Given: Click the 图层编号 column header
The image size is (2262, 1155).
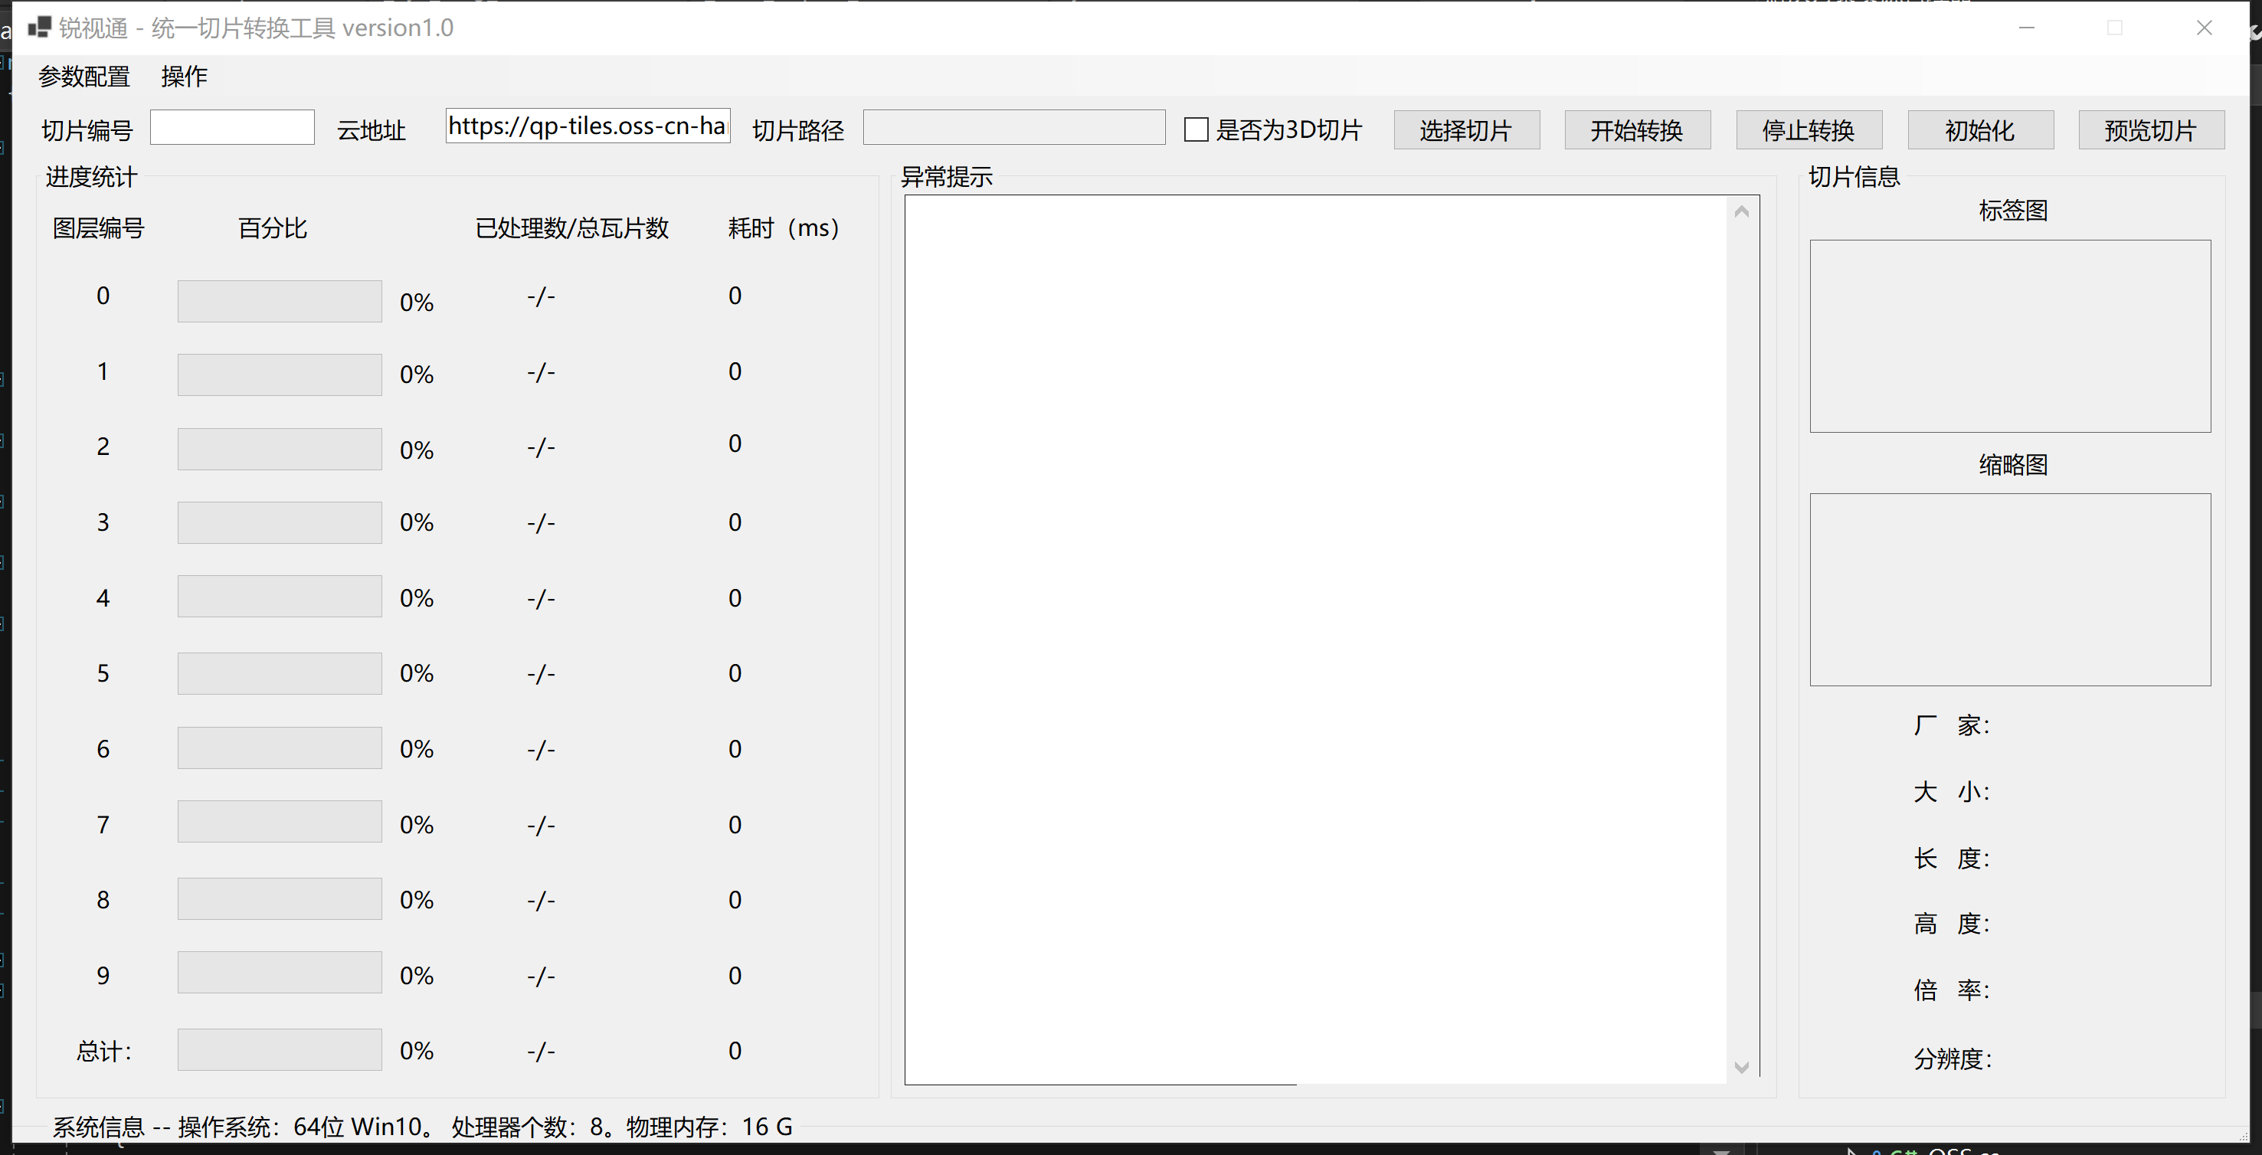Looking at the screenshot, I should (x=98, y=228).
